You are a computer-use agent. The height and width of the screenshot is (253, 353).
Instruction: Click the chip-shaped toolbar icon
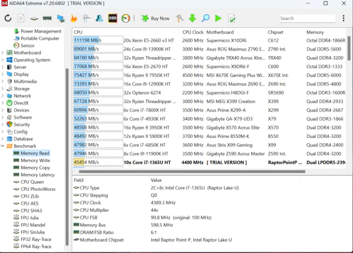(34, 19)
